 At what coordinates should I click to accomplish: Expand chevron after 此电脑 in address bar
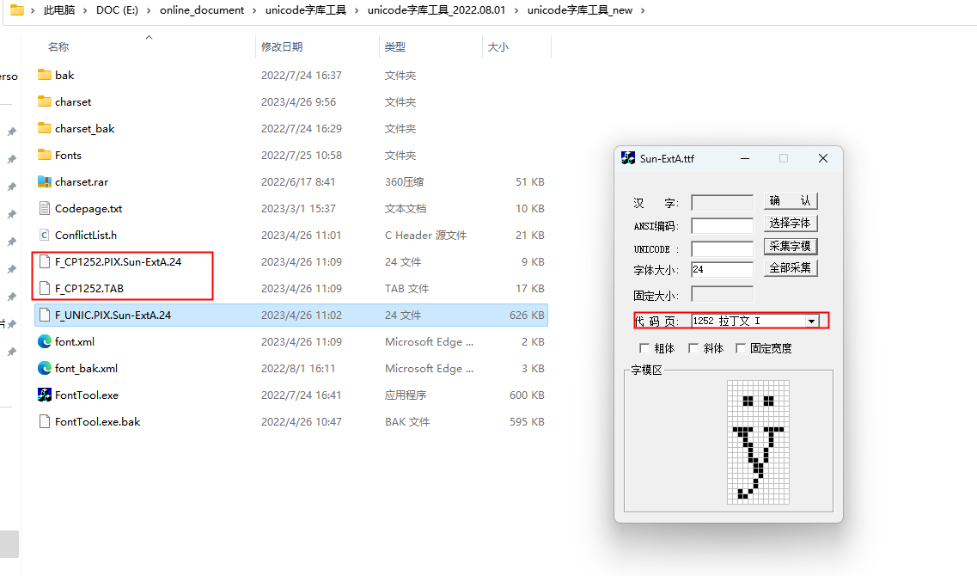click(x=85, y=10)
